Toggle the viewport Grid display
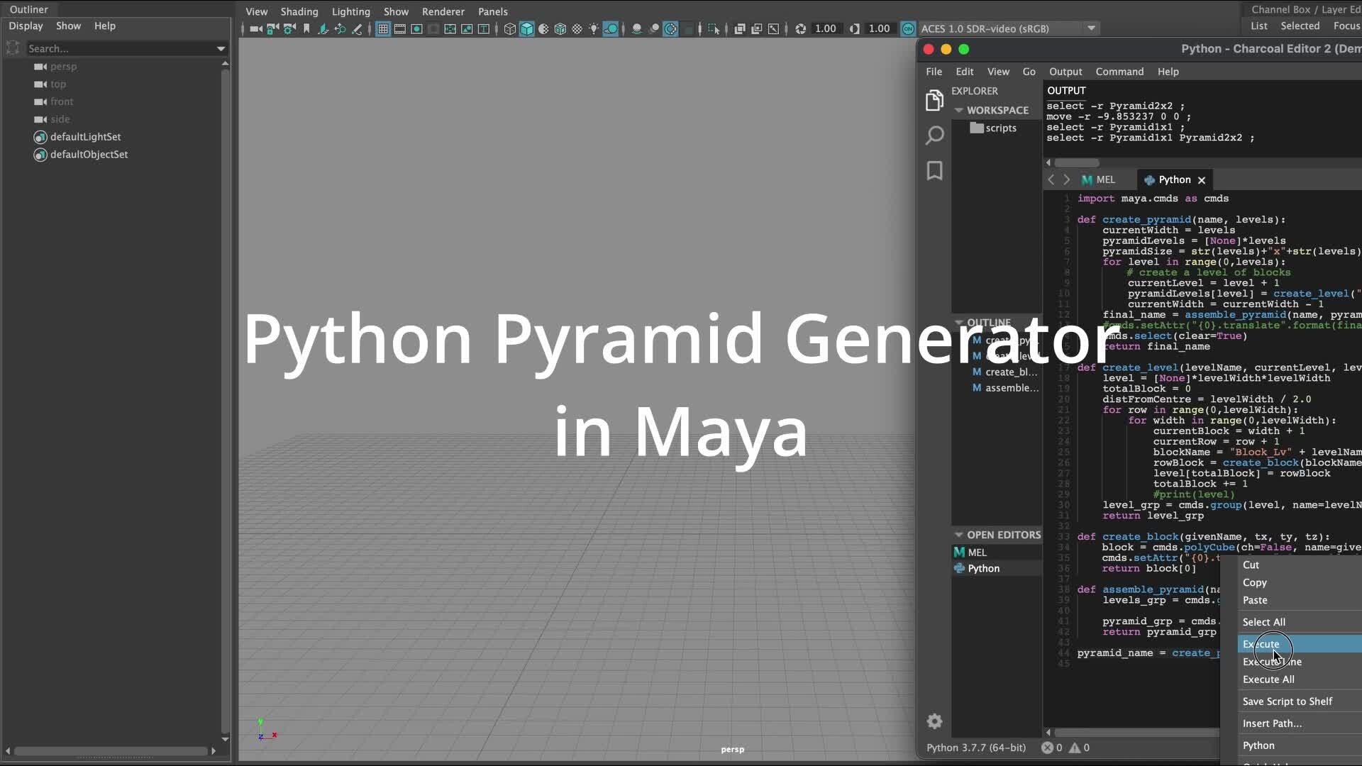The height and width of the screenshot is (766, 1362). point(383,29)
